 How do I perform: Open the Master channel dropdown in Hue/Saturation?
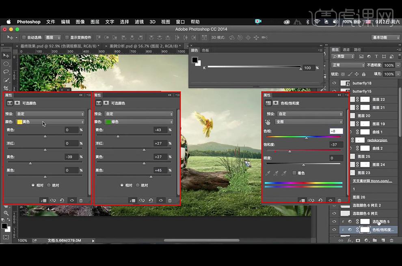click(x=309, y=122)
